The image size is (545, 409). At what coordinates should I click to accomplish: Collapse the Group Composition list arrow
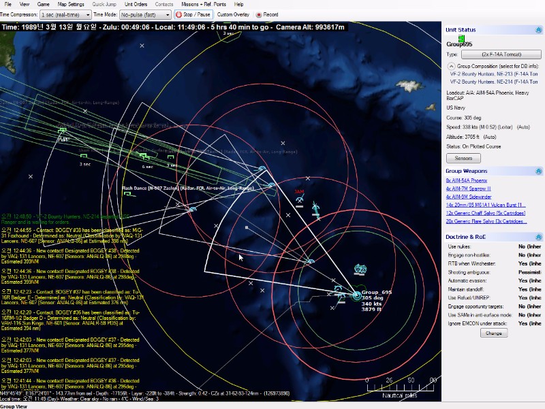click(451, 66)
